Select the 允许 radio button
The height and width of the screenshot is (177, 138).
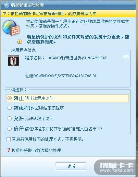(10, 118)
